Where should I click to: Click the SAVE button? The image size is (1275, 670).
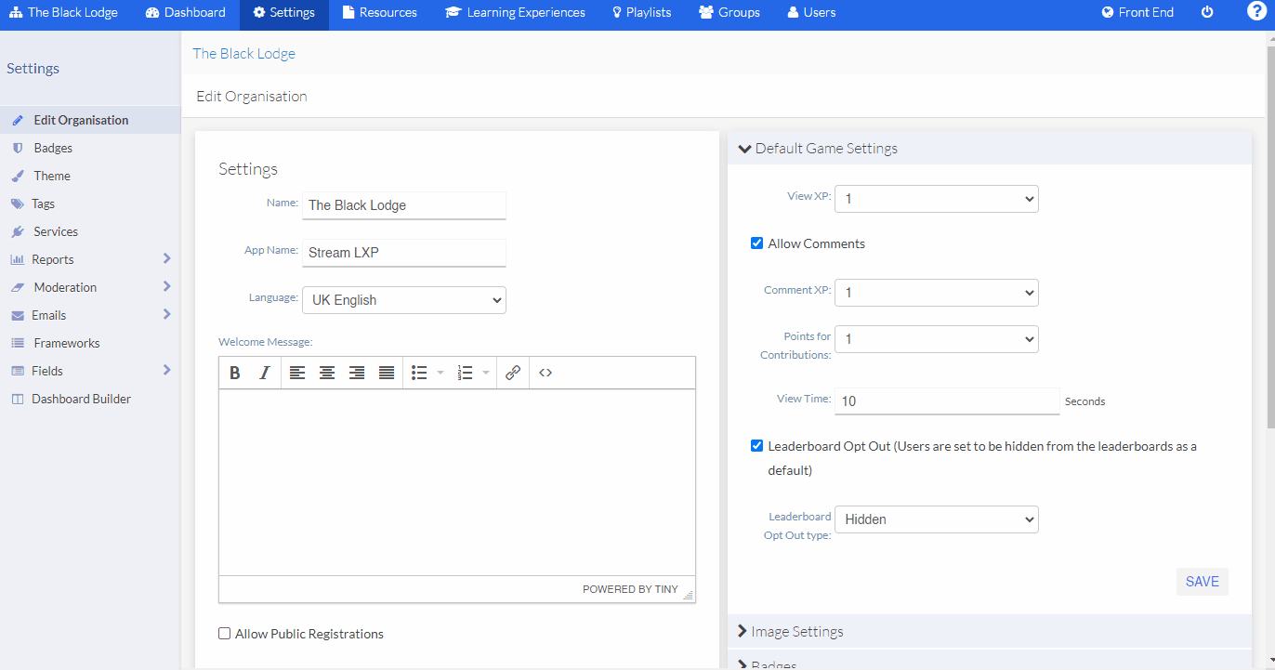1202,581
